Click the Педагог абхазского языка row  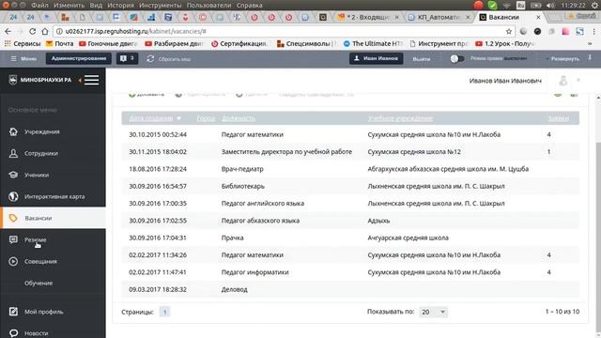(350, 221)
